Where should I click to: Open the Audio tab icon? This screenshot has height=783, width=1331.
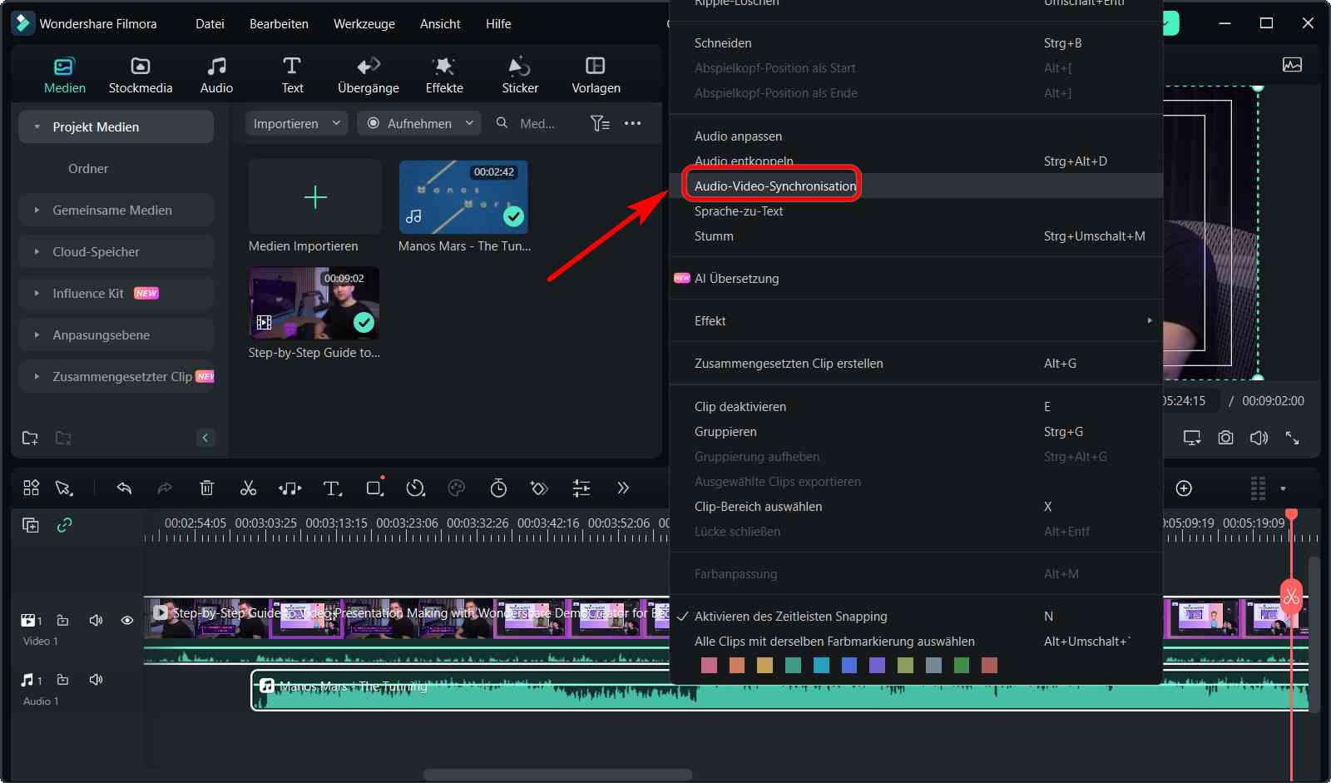click(216, 66)
